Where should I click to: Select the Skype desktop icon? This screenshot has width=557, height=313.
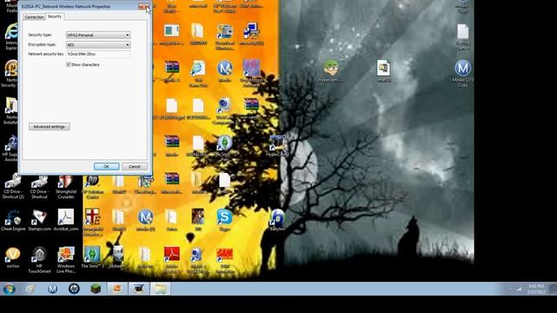point(225,220)
